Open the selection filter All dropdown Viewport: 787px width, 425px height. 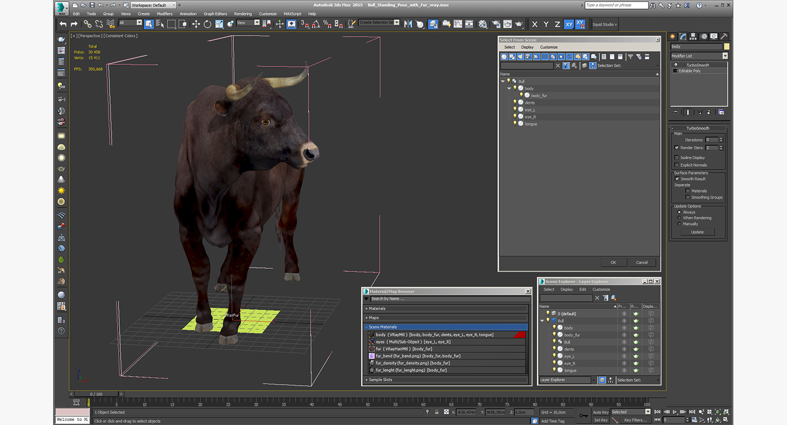click(x=130, y=23)
